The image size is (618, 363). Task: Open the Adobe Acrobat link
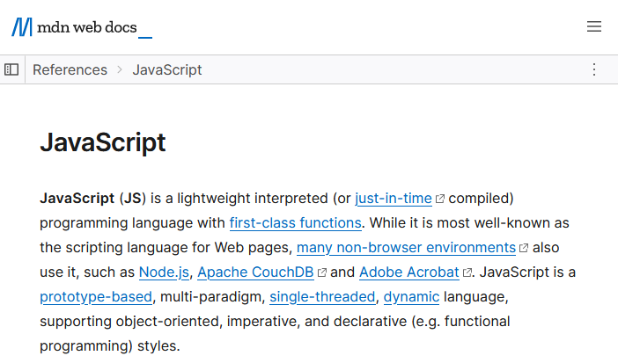coord(409,272)
